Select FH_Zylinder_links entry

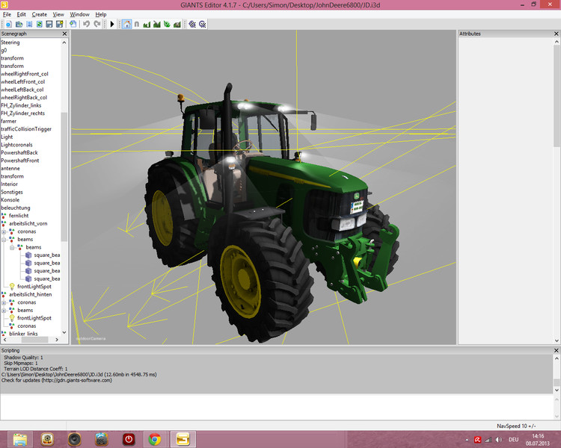coord(21,105)
